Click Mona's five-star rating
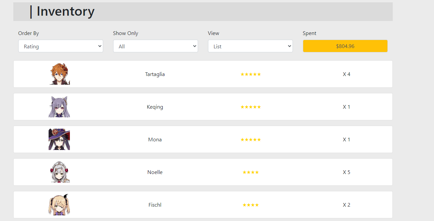This screenshot has width=434, height=221. [251, 140]
